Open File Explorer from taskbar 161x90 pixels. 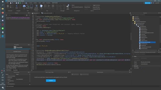(3, 9)
